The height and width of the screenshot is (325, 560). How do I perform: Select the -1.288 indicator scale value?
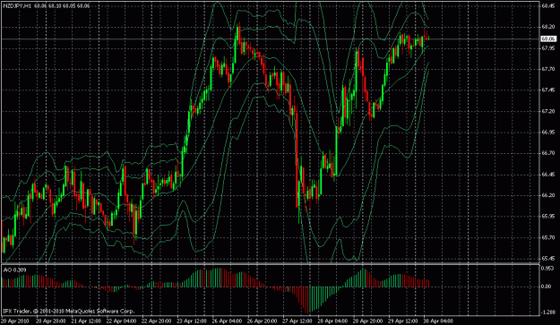[548, 312]
